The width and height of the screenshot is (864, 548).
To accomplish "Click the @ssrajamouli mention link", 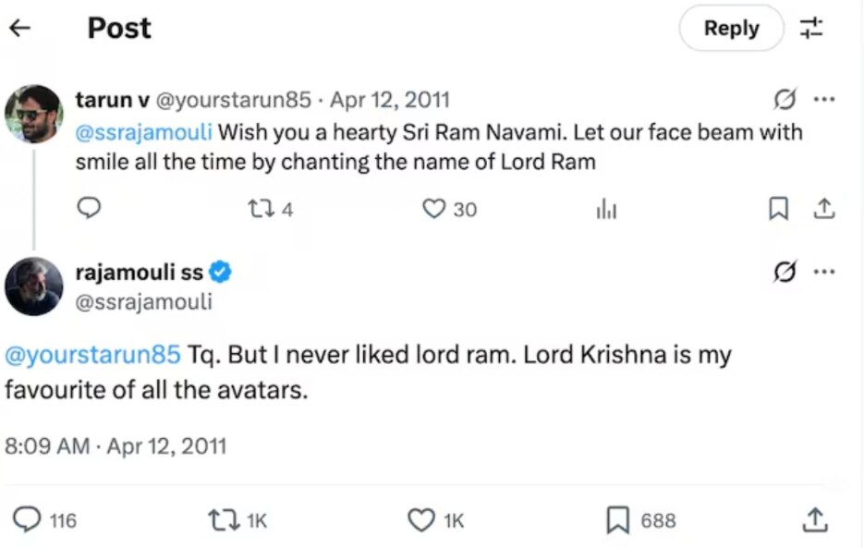I will (143, 132).
